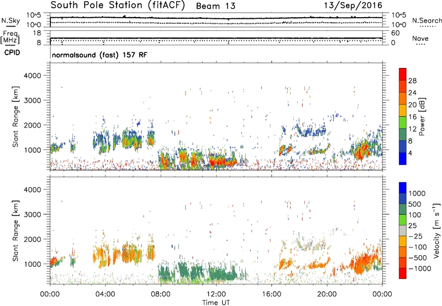Click the "CPID" row label
The image size is (442, 306).
coord(12,52)
